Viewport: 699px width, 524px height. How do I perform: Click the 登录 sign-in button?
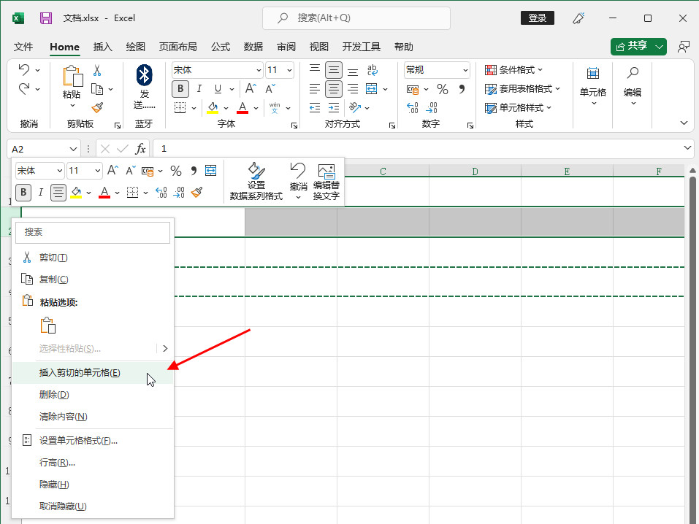pyautogui.click(x=537, y=18)
